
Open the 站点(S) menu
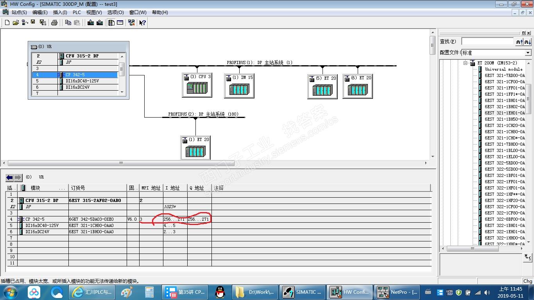[19, 12]
